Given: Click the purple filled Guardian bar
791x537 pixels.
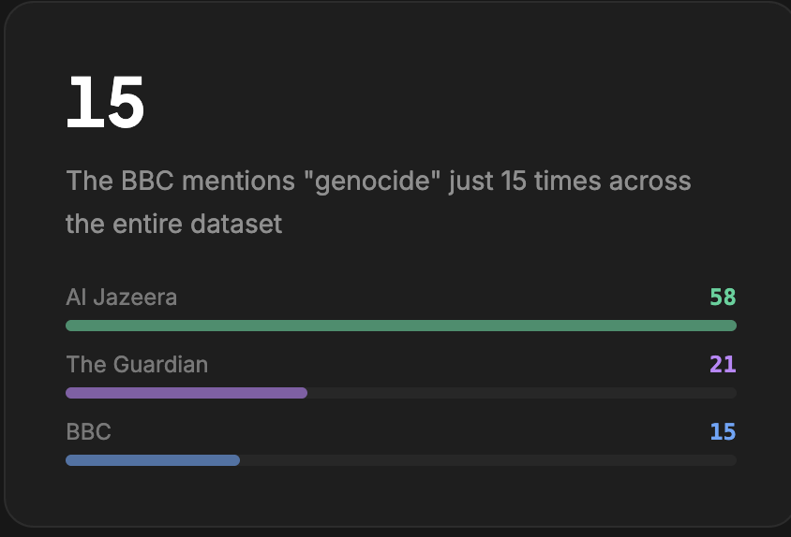Looking at the screenshot, I should pyautogui.click(x=186, y=393).
